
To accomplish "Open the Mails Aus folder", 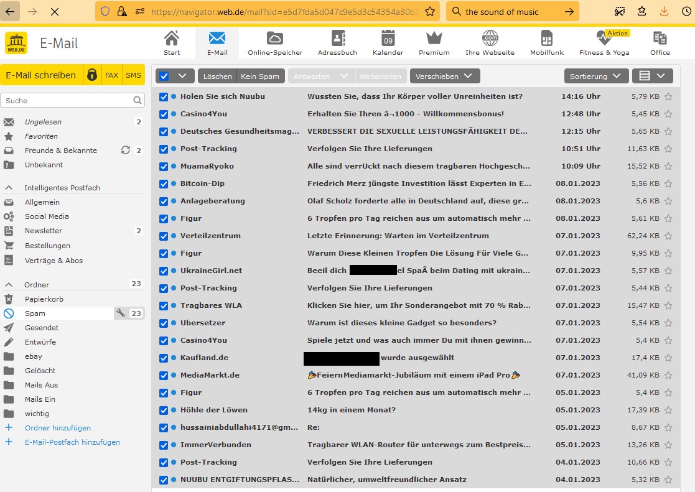I will point(41,385).
